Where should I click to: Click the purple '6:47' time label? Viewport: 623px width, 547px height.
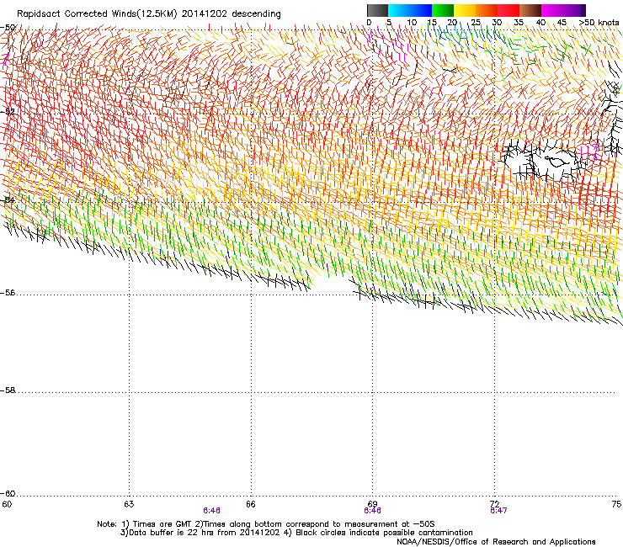498,511
